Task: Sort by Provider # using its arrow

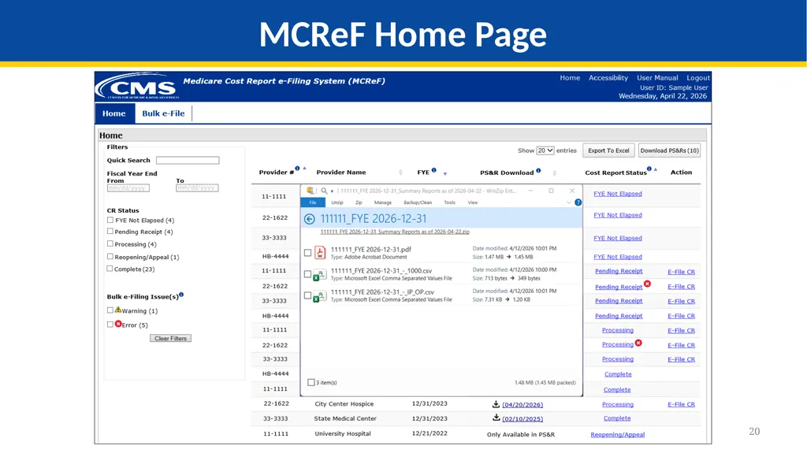Action: [305, 169]
